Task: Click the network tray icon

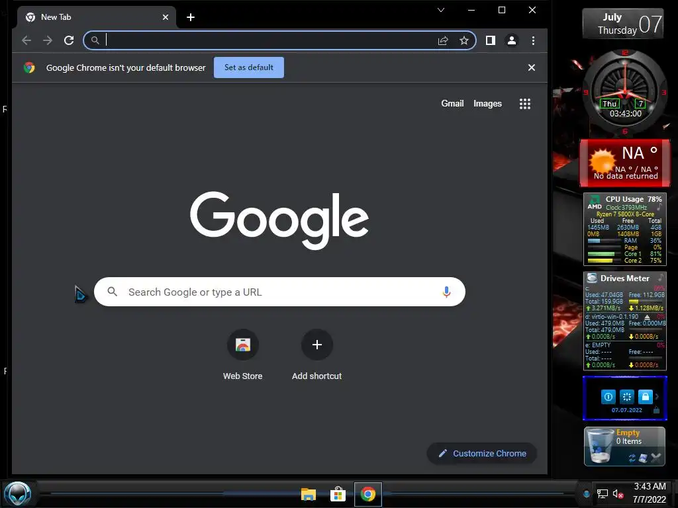Action: pos(603,493)
